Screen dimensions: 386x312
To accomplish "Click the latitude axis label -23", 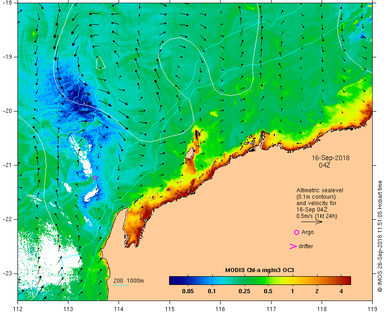I will click(x=7, y=273).
